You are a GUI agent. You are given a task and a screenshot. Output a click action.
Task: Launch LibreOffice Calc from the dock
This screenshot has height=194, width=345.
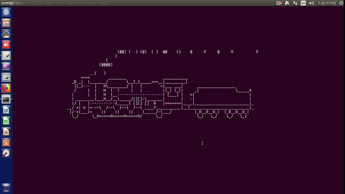6,121
